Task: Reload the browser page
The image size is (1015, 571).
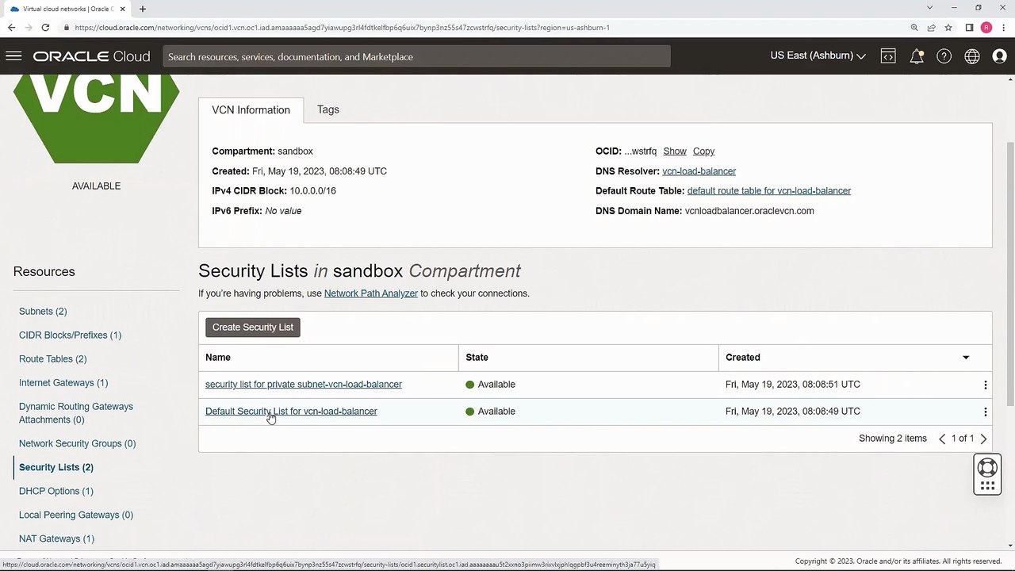Action: click(x=45, y=28)
